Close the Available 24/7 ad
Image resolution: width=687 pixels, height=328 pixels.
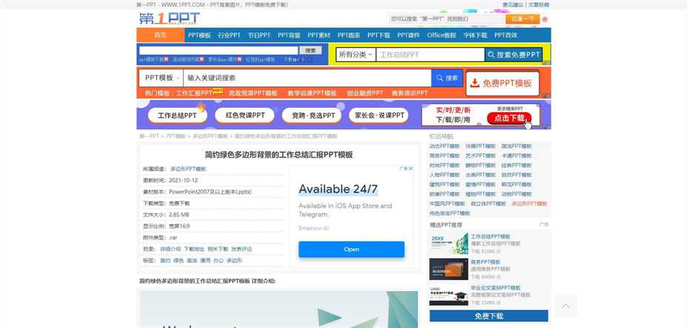tap(409, 168)
